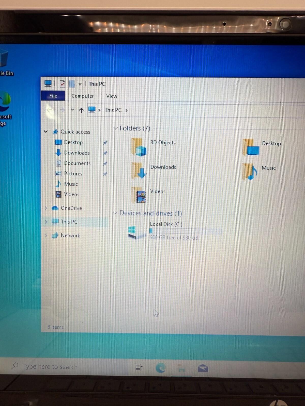
Task: Select Videos under Quick access
Action: (x=72, y=194)
